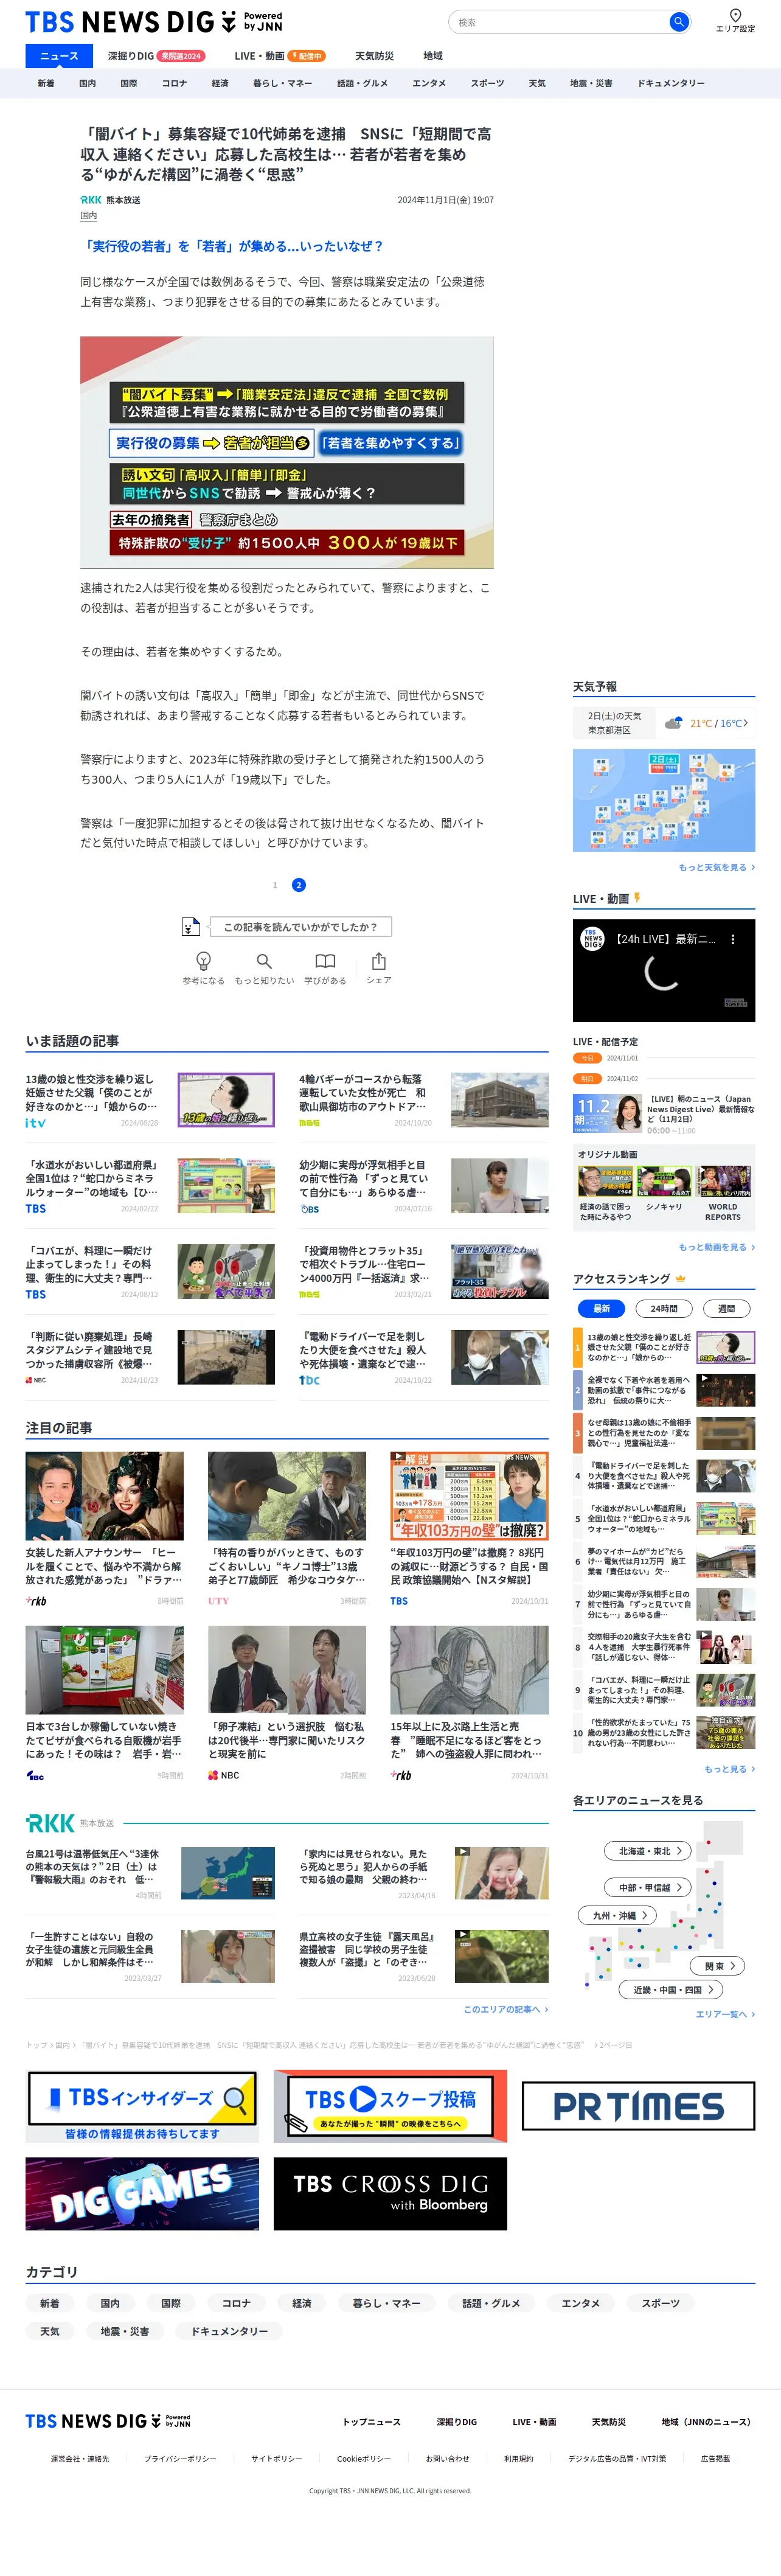Click the TBS NEWS DIG footer logo

pyautogui.click(x=107, y=2420)
